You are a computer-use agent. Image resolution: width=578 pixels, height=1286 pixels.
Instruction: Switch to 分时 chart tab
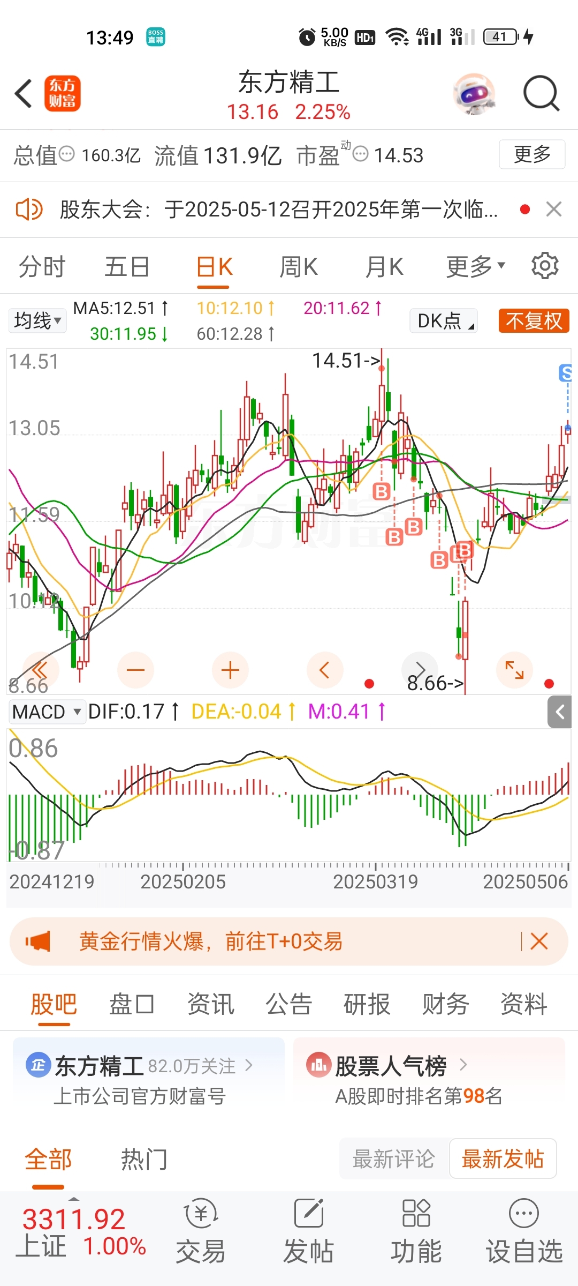[42, 266]
